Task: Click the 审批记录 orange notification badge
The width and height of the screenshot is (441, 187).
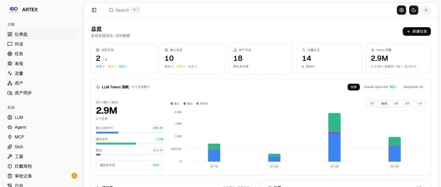Action: tap(74, 176)
